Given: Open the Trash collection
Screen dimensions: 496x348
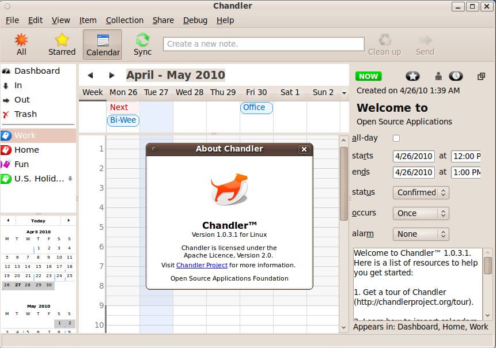Looking at the screenshot, I should [38, 114].
